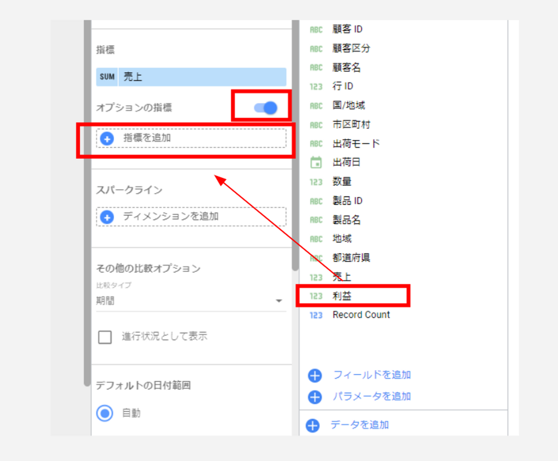Viewport: 558px width, 461px height.
Task: Select the 数量 field
Action: coord(342,181)
